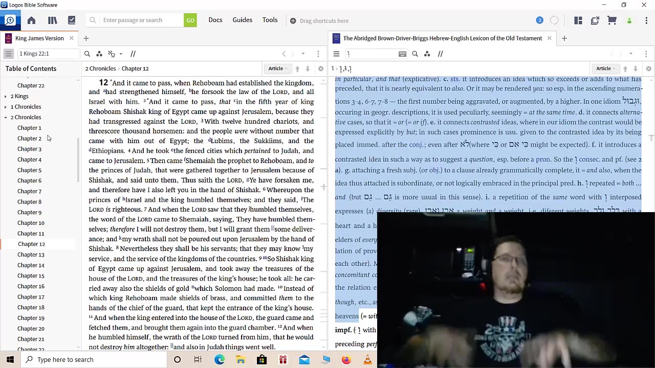Open visual filters in the KJV panel
655x368 pixels.
(99, 54)
